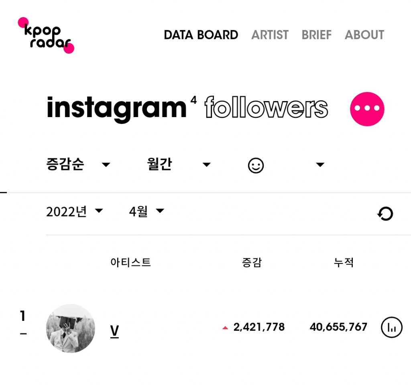Click V's profile photo thumbnail

tap(71, 328)
